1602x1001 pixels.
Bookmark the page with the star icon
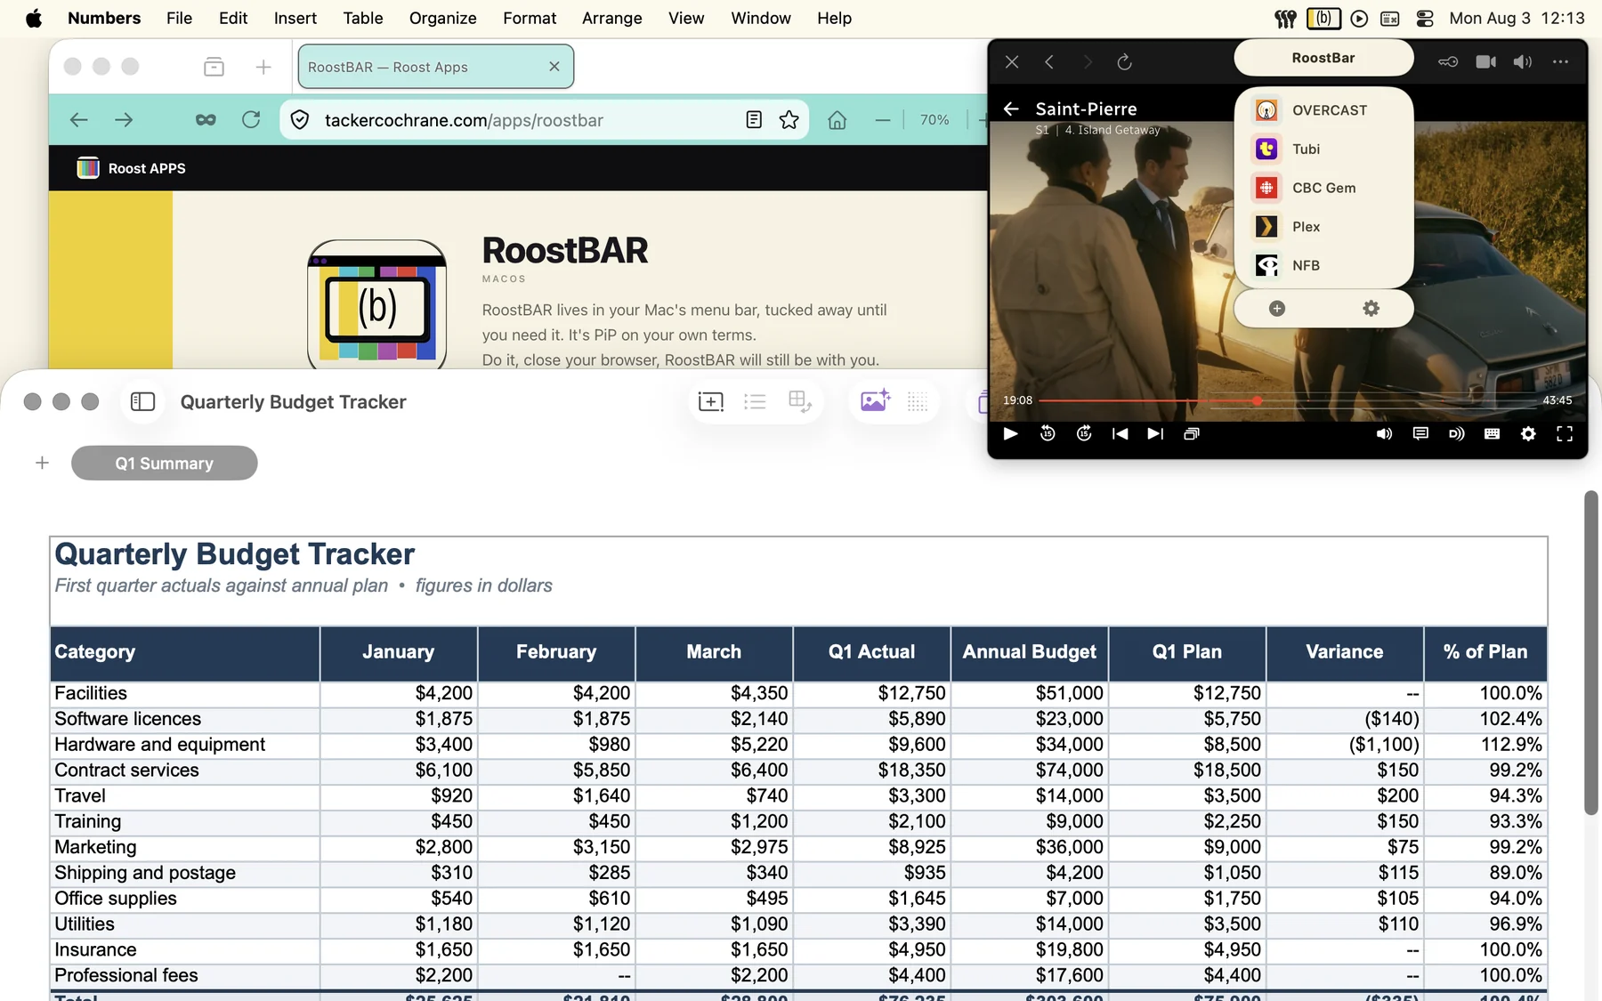(x=789, y=119)
